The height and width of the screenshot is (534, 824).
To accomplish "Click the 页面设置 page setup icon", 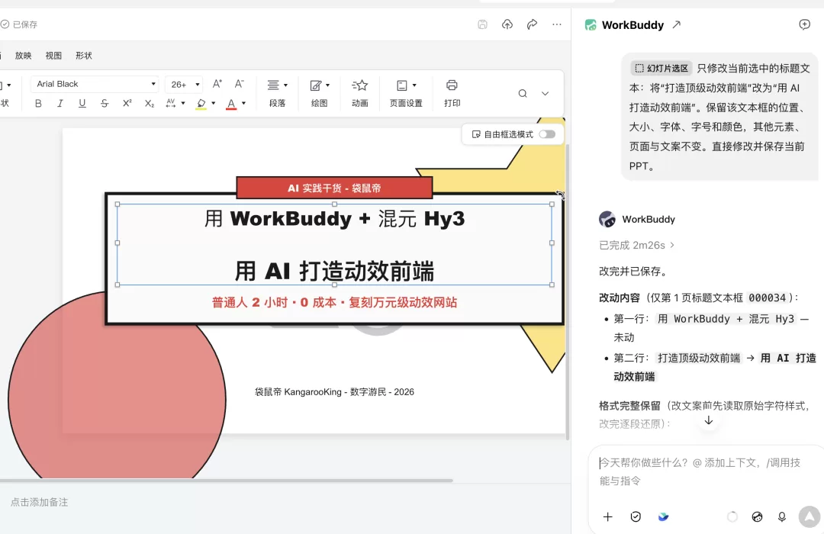I will click(x=401, y=85).
